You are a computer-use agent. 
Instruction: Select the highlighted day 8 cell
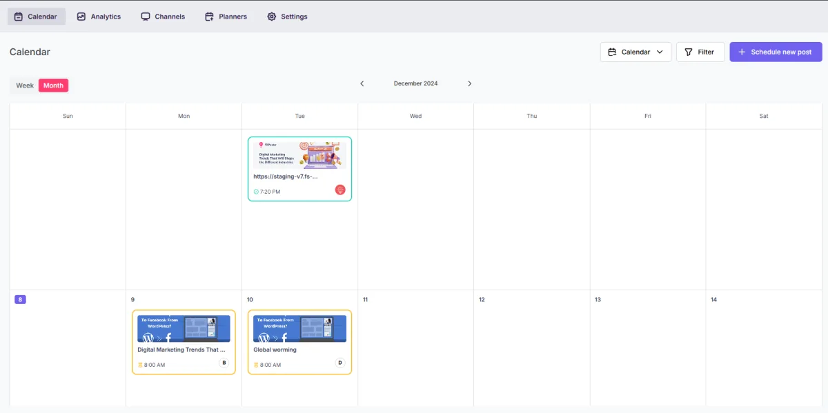tap(68, 347)
